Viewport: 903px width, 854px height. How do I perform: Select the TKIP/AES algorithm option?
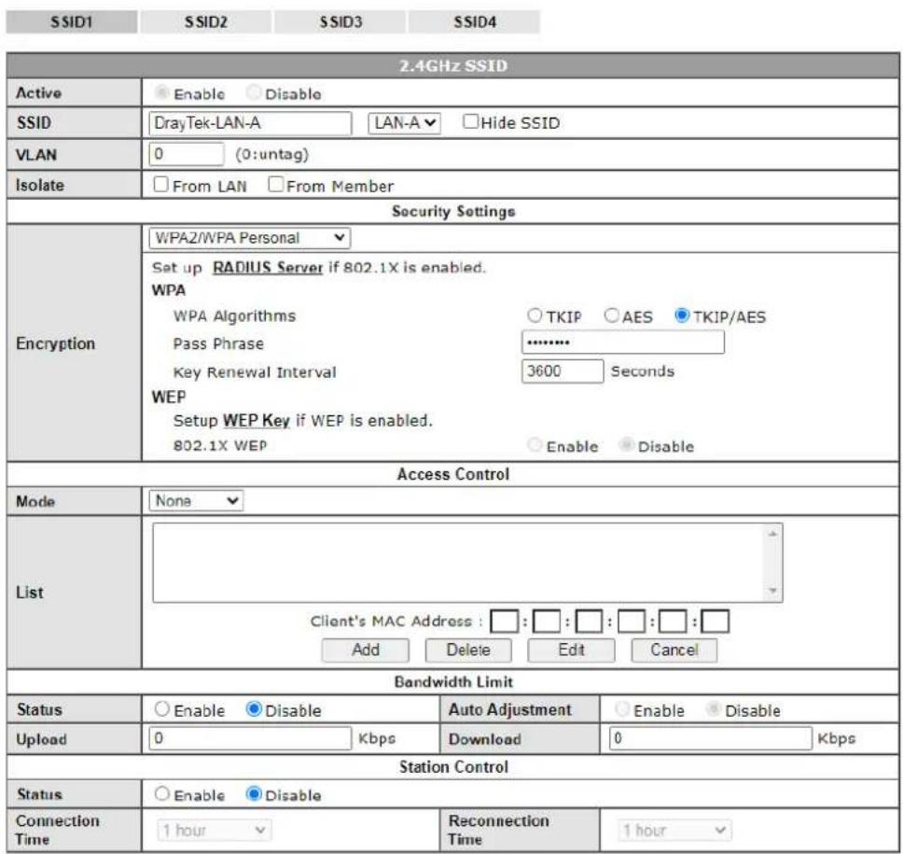(682, 315)
